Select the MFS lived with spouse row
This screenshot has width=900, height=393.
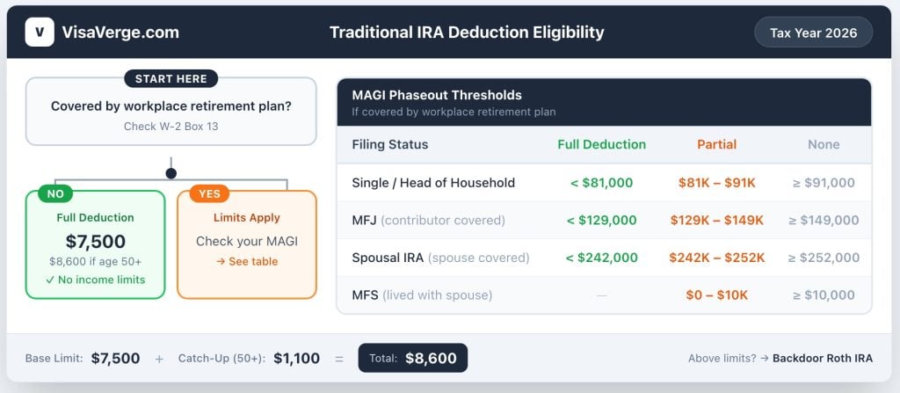click(420, 295)
